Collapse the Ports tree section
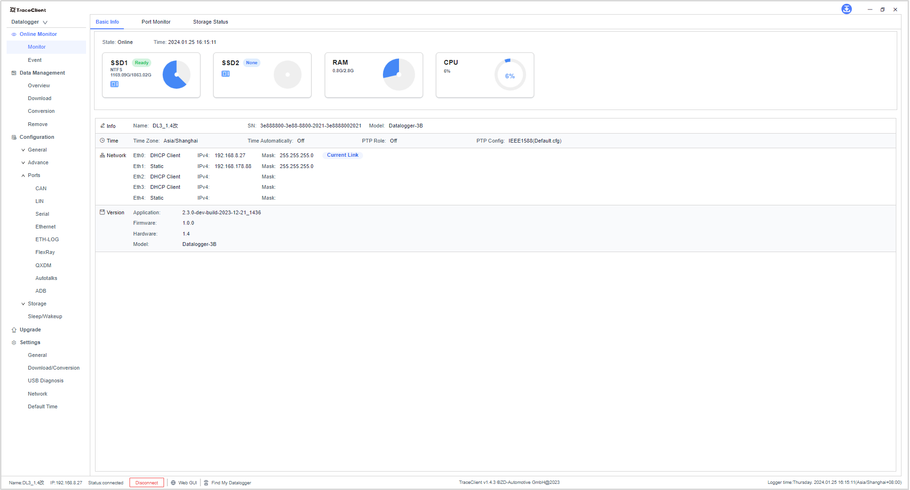Viewport: 910px width, 490px height. 23,176
